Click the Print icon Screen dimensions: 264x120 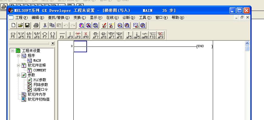(x=36, y=26)
